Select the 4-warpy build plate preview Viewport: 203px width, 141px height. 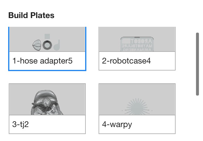[x=137, y=99]
